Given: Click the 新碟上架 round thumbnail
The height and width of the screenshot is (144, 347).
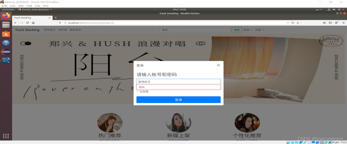Looking at the screenshot, I should 179,123.
